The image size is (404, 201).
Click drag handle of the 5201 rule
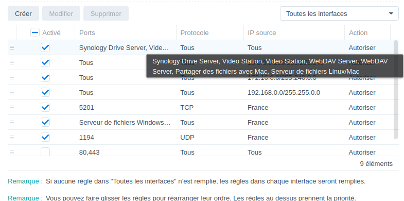(12, 108)
